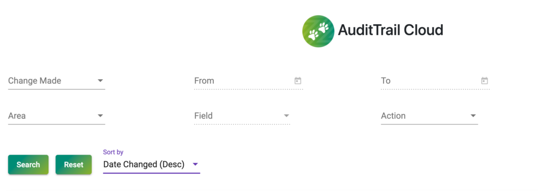The height and width of the screenshot is (191, 538).
Task: Clear filters with the Reset button
Action: (x=74, y=165)
